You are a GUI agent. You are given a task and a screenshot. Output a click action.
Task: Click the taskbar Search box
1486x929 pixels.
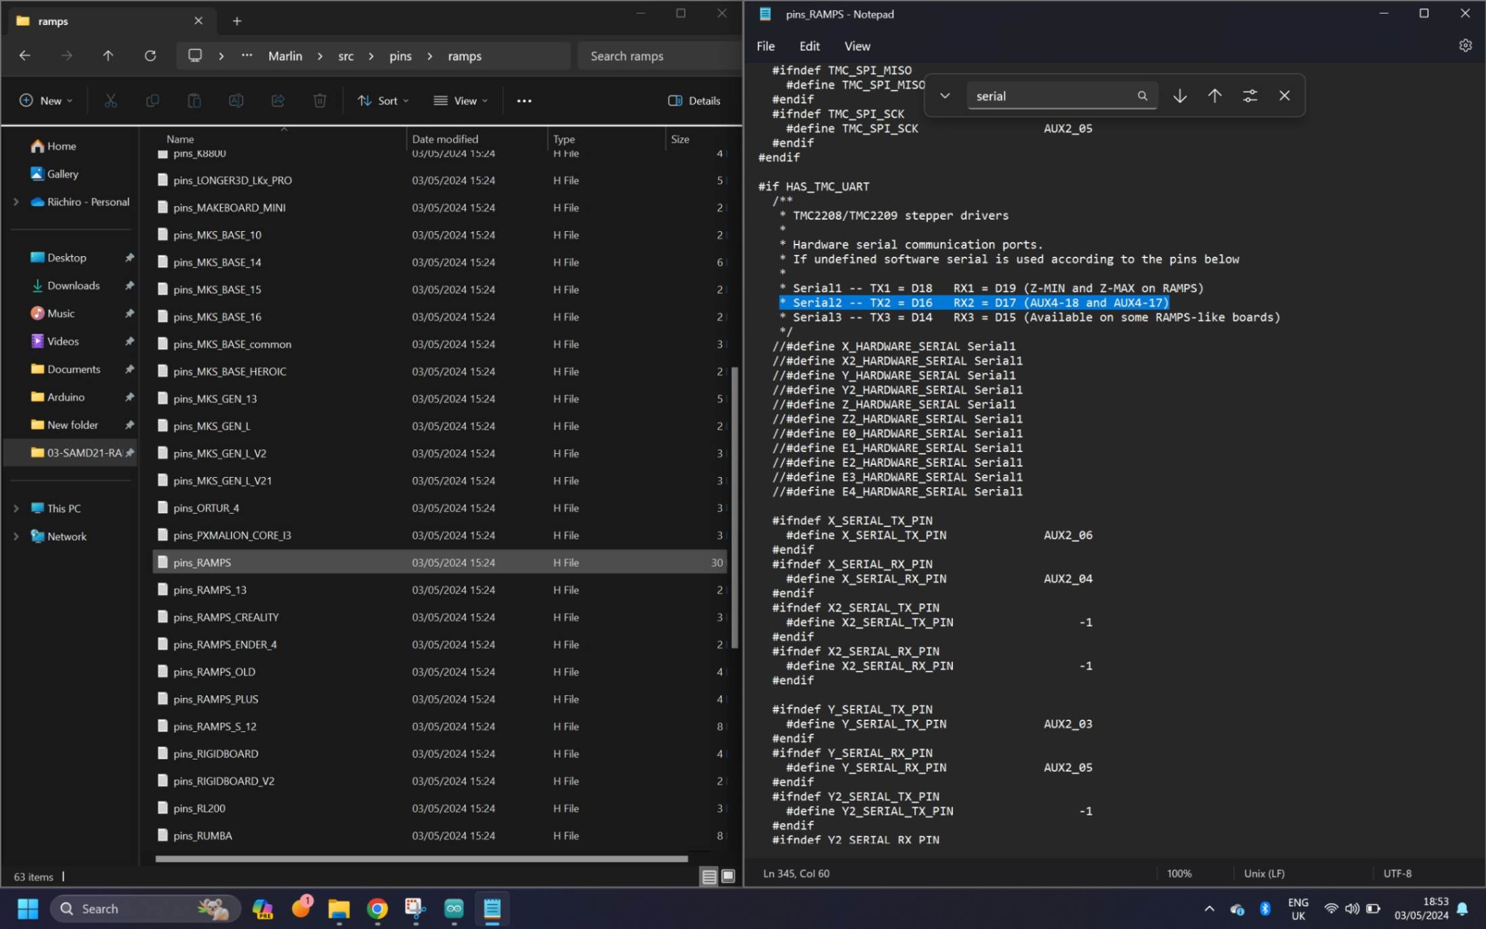(x=146, y=908)
